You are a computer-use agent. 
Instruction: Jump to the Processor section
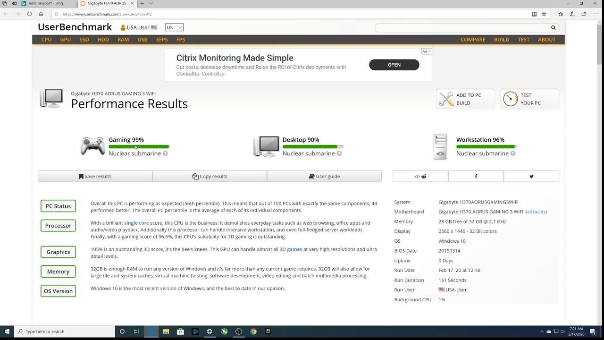(x=58, y=226)
